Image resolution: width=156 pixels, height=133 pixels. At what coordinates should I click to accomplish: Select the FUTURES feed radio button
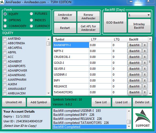pos(31,14)
